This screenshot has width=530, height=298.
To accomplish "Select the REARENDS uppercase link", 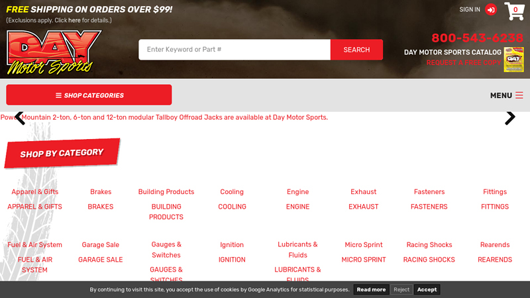I will click(495, 260).
